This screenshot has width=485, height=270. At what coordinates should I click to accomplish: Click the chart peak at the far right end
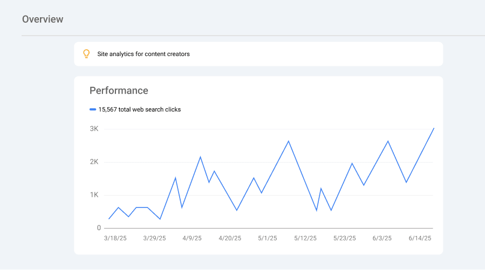pos(434,128)
